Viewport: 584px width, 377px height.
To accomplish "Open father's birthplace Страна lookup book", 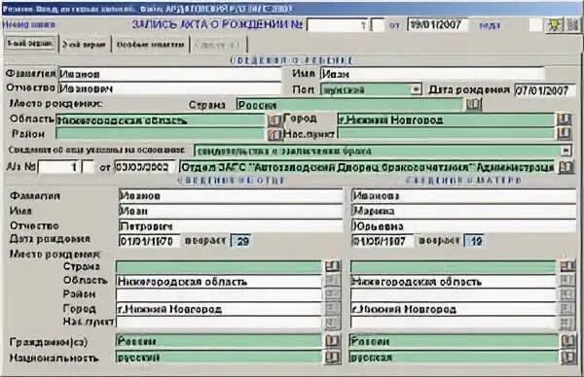I will click(x=332, y=266).
